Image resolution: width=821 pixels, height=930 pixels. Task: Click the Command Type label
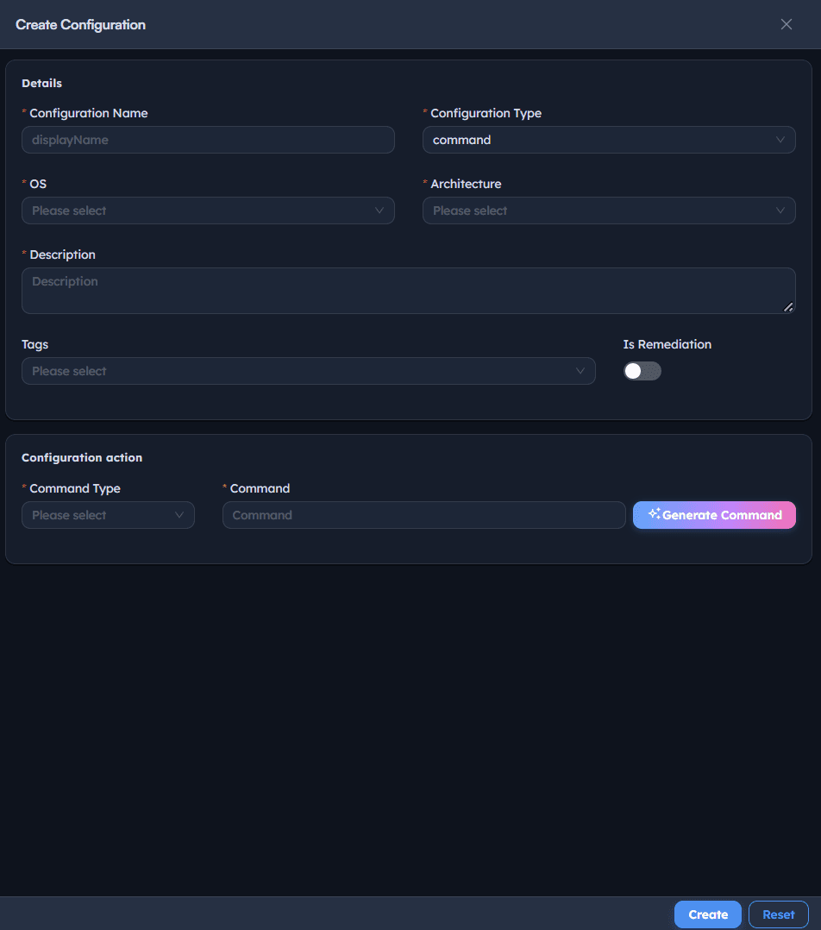click(75, 488)
